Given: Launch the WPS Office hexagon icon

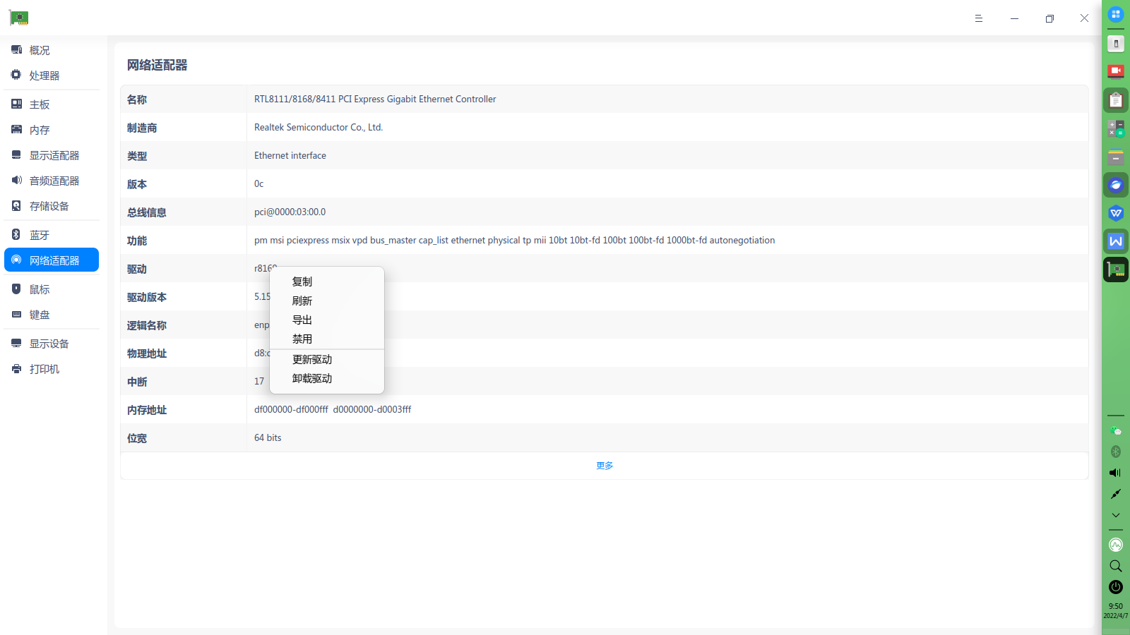Looking at the screenshot, I should [1116, 213].
